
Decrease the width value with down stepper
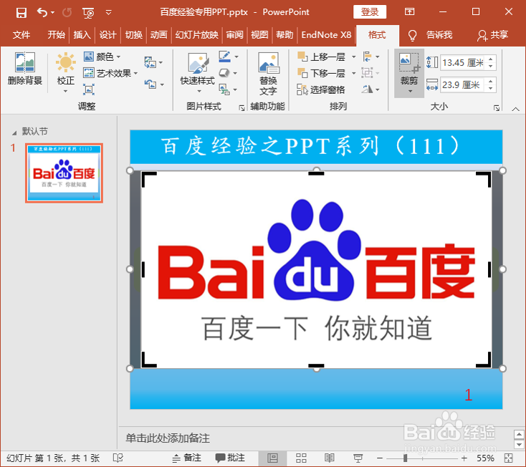pos(490,88)
